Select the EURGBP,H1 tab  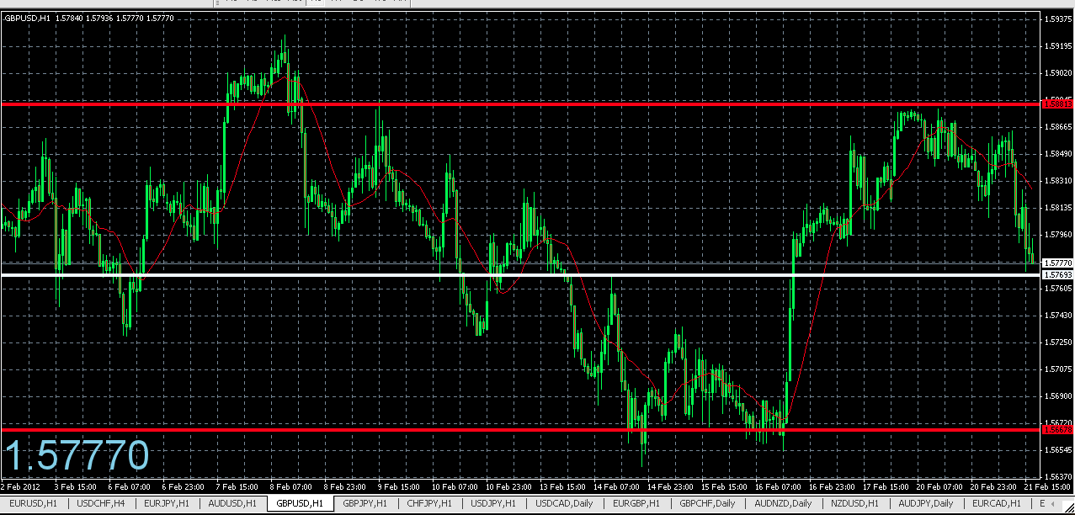[636, 503]
